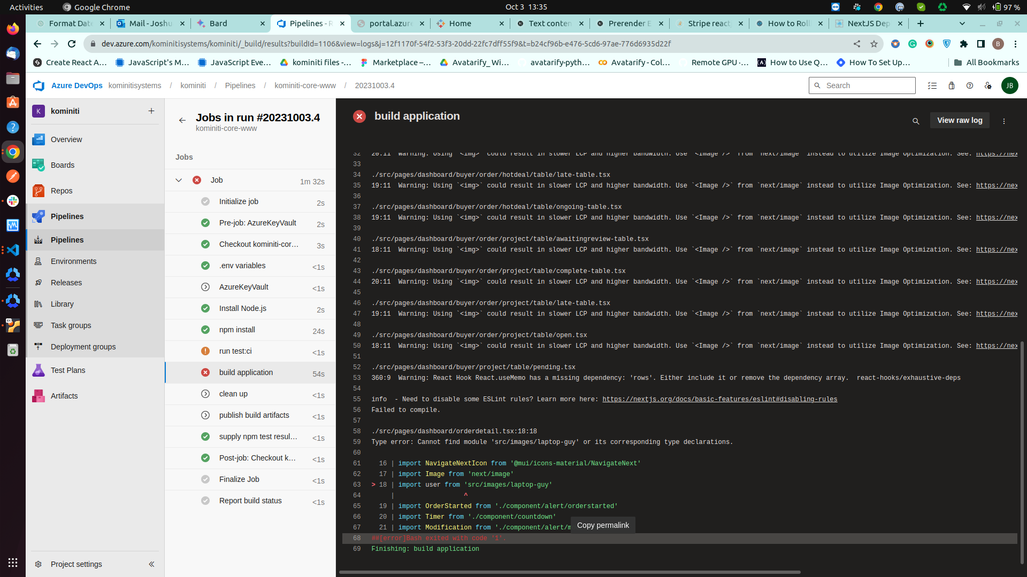
Task: Open the user settings icon
Action: (988, 85)
